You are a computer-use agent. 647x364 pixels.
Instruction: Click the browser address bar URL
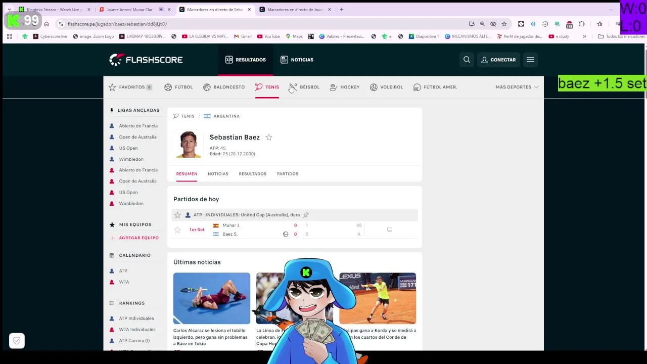117,24
